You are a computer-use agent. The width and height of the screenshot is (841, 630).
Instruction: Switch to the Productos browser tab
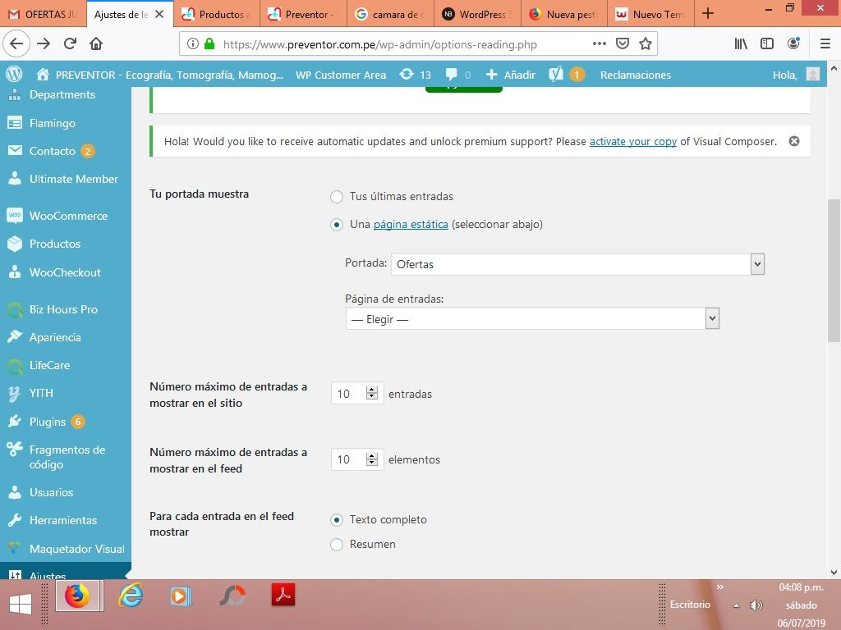pos(216,14)
